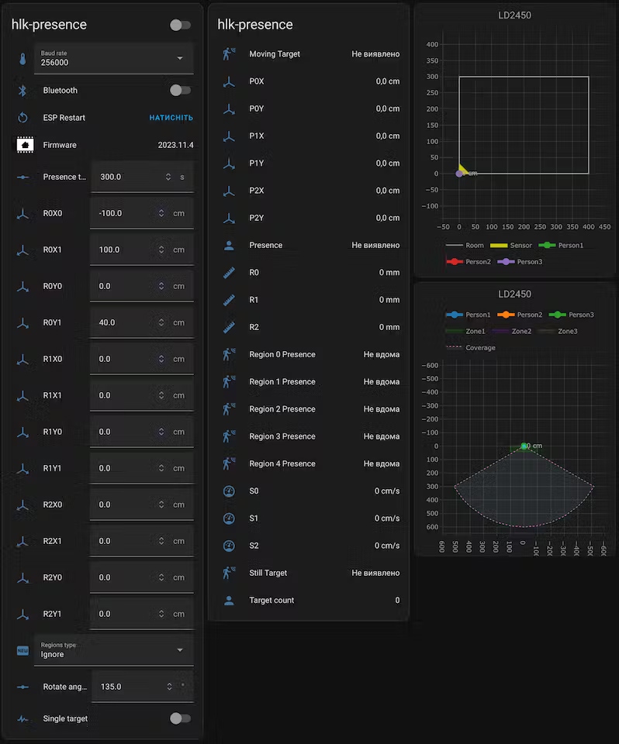This screenshot has width=619, height=744.
Task: Click the Moving Target motion icon
Action: click(229, 54)
